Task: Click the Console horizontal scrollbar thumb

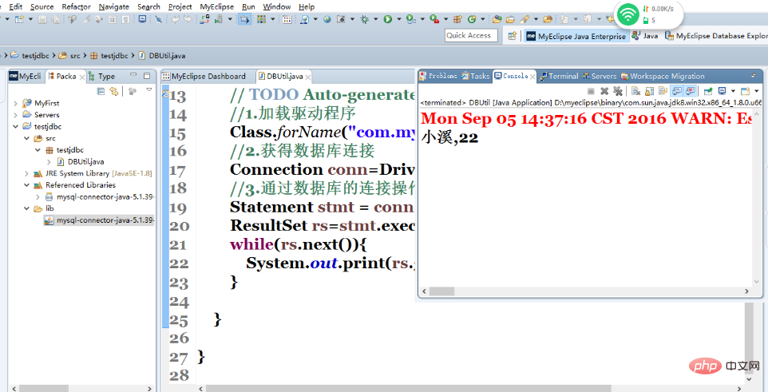Action: pyautogui.click(x=441, y=291)
